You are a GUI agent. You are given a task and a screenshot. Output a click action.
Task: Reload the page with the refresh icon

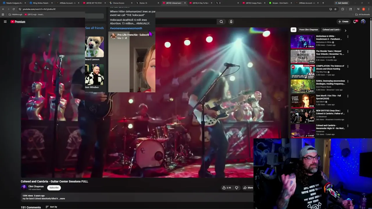[x=13, y=9]
